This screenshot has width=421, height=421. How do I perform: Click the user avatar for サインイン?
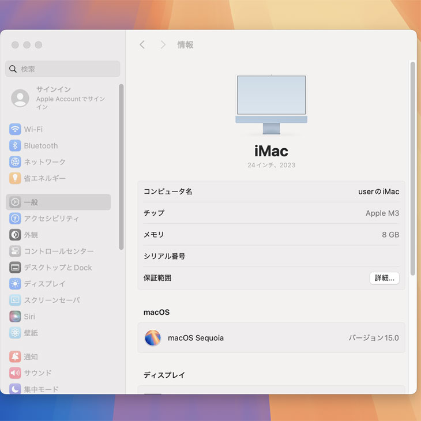[x=20, y=98]
